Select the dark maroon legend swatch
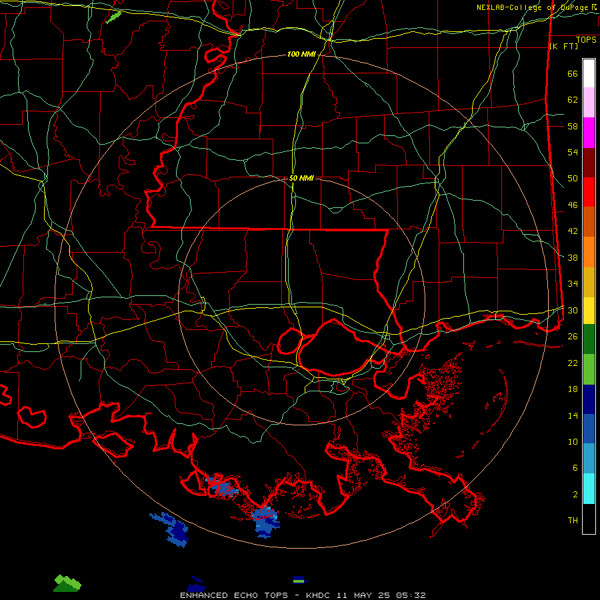The width and height of the screenshot is (600, 600). [589, 163]
